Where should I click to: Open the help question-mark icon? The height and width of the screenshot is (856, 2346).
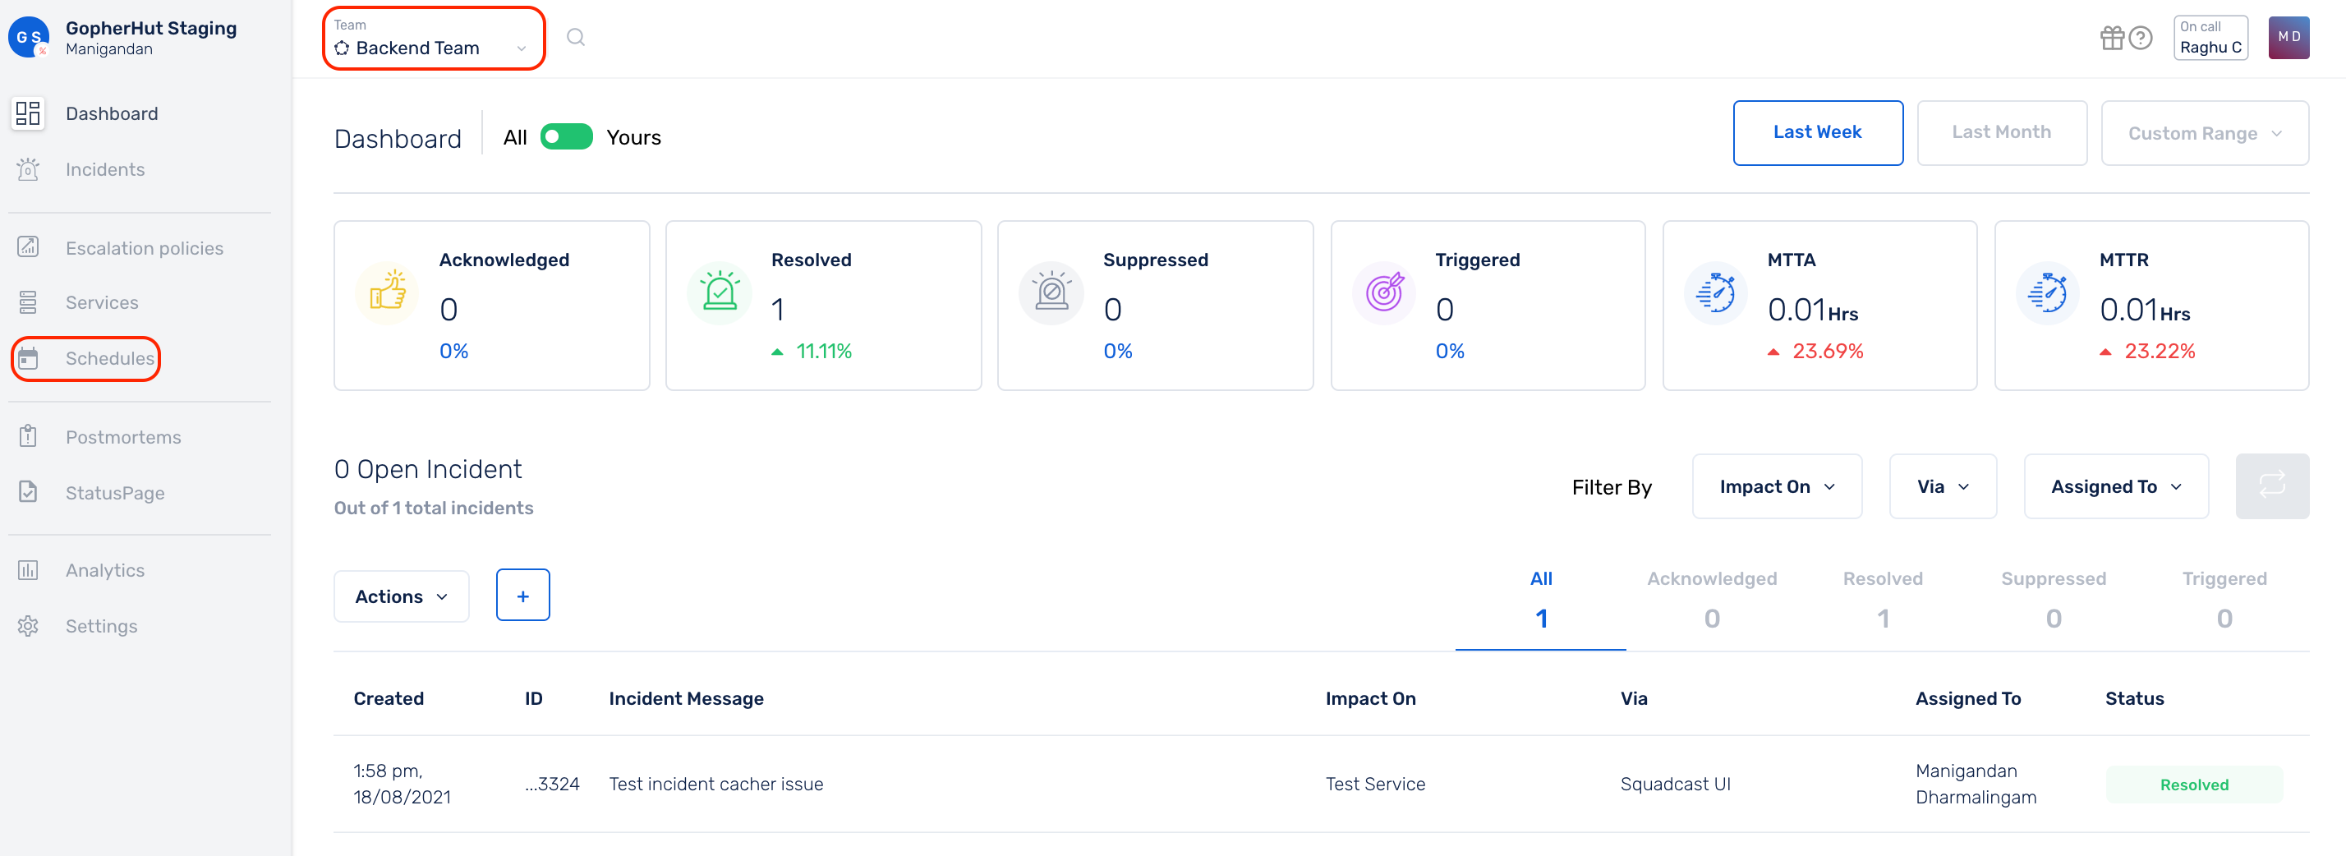click(x=2139, y=37)
